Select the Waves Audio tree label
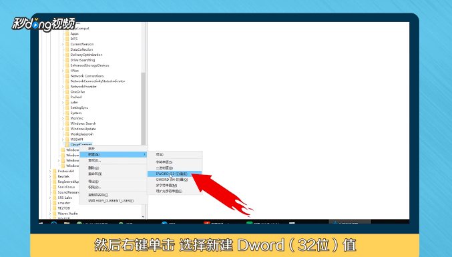The height and width of the screenshot is (257, 452). click(67, 214)
